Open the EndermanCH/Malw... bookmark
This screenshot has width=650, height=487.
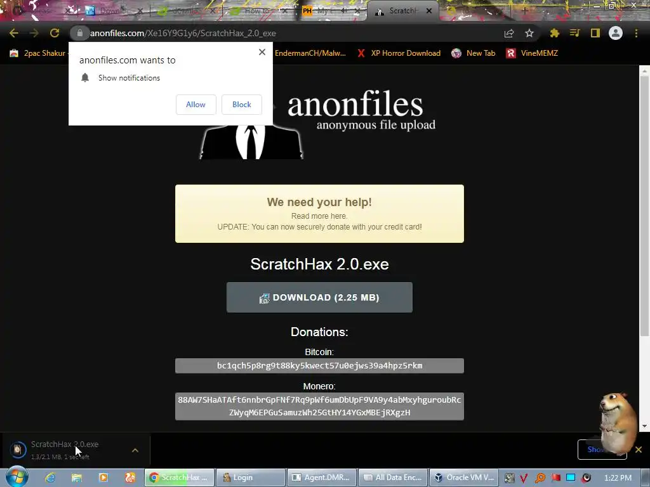point(310,53)
